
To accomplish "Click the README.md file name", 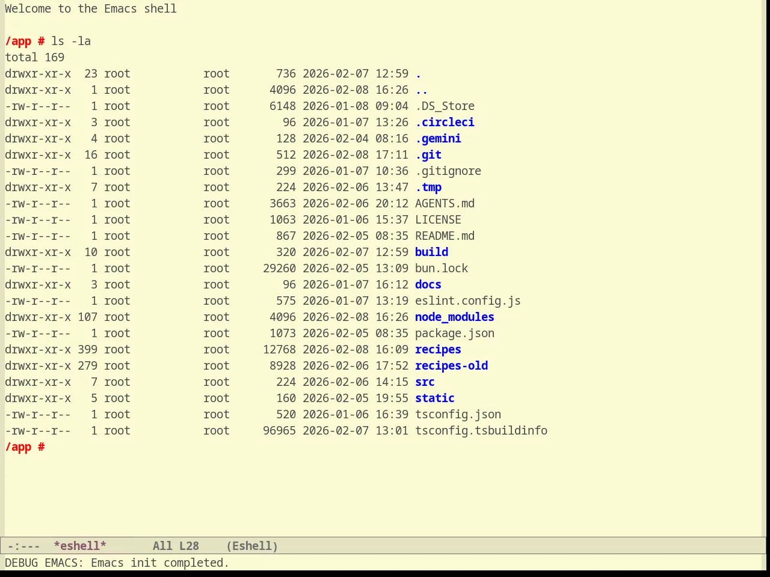I will pos(445,236).
